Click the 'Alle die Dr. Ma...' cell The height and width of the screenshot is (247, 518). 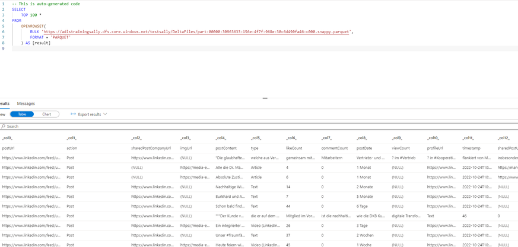point(230,168)
